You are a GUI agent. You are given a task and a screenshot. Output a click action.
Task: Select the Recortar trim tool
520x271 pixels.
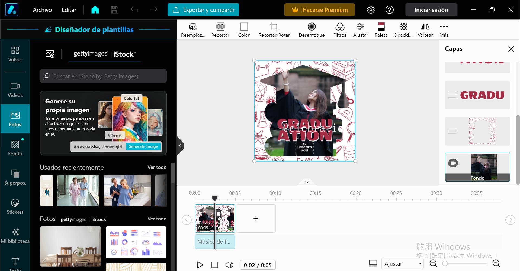(220, 30)
